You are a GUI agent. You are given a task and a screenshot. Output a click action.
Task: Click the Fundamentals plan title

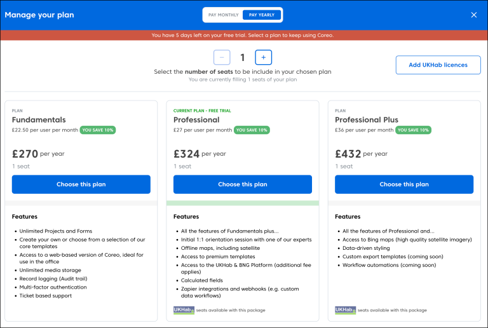pyautogui.click(x=39, y=120)
